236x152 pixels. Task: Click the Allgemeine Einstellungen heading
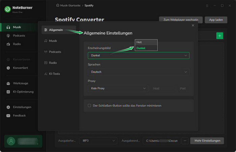108,33
